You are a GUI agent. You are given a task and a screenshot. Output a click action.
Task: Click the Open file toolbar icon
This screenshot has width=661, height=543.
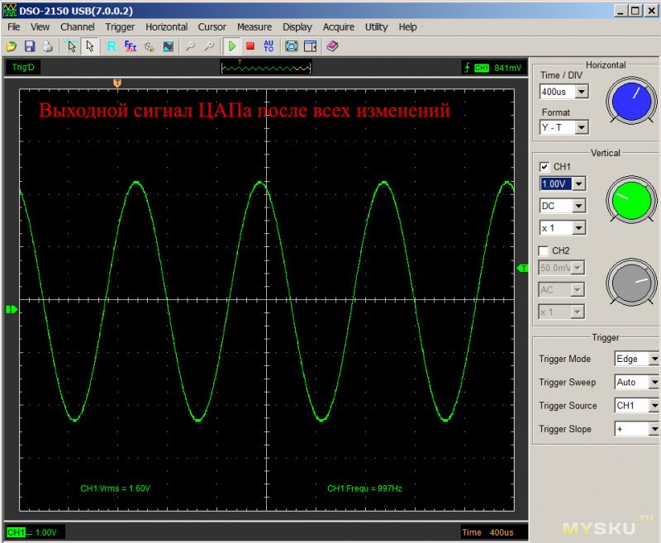(x=12, y=47)
